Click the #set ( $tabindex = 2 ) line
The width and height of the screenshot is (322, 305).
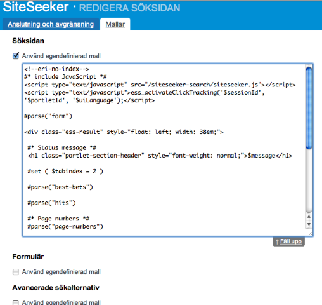[65, 171]
